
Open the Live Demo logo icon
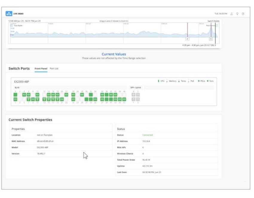9,13
